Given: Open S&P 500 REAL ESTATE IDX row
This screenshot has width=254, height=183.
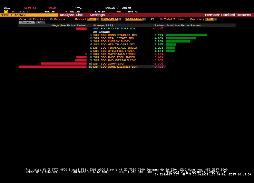Looking at the screenshot, I should [x=114, y=38].
